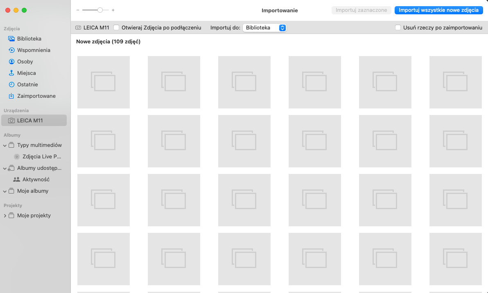This screenshot has width=488, height=293.
Task: Click the Wspomnienia memories icon
Action: (11, 50)
